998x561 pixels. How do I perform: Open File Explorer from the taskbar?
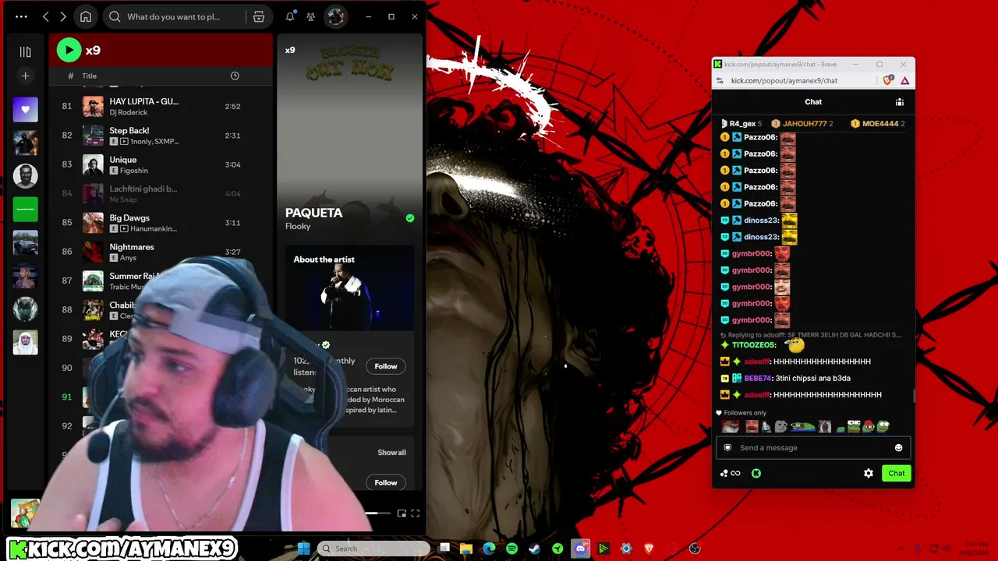click(466, 549)
